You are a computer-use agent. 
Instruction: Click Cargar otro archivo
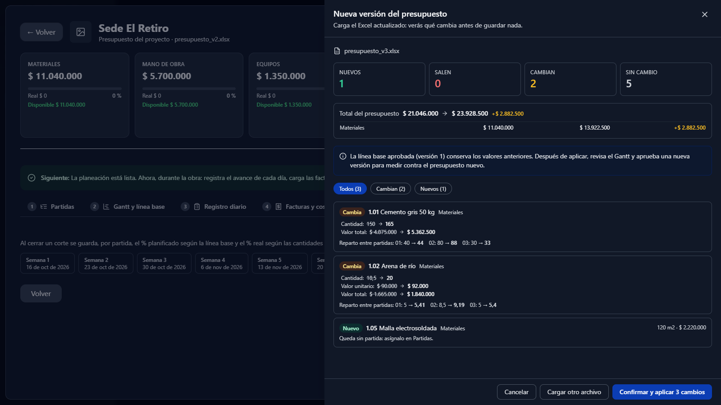[x=574, y=392]
